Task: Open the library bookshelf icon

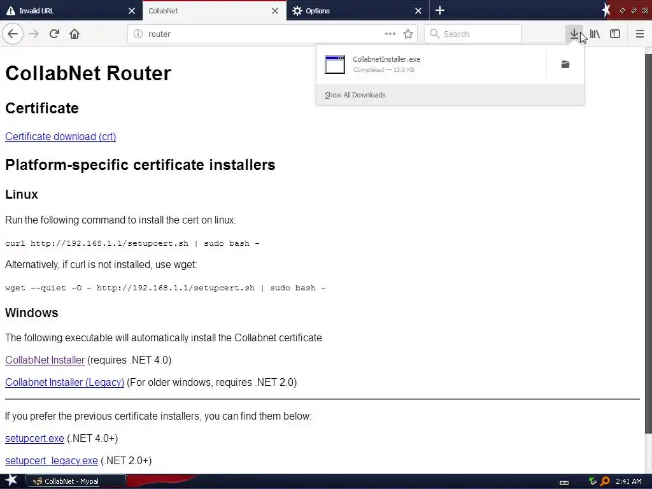Action: (x=595, y=34)
